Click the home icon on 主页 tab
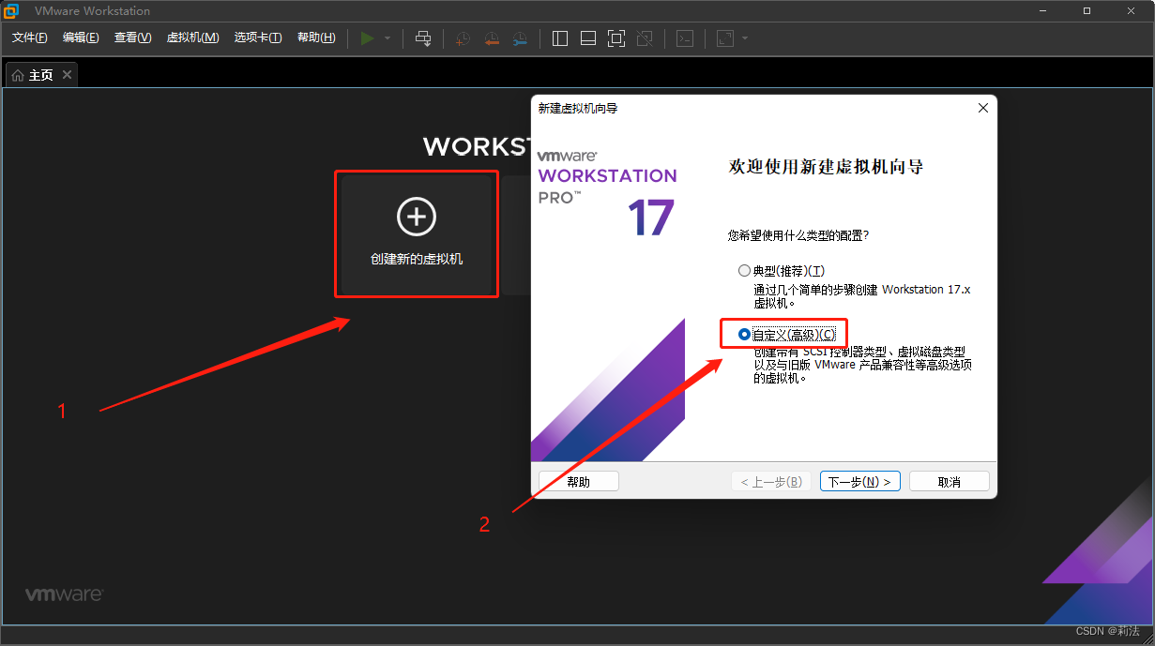This screenshot has width=1155, height=646. click(18, 75)
